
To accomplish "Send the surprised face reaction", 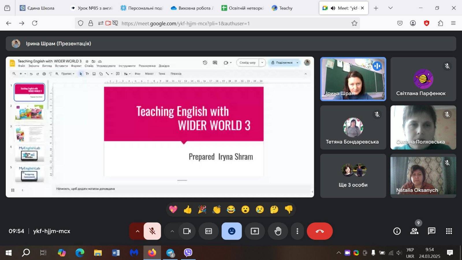I will click(x=245, y=209).
